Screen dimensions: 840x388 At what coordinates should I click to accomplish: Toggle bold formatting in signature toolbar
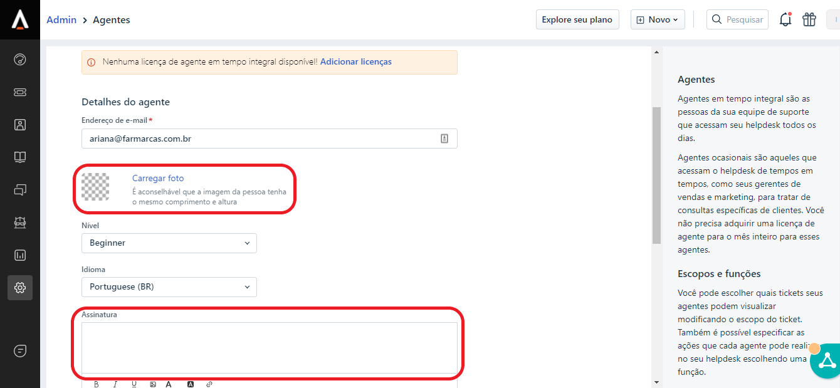coord(97,384)
